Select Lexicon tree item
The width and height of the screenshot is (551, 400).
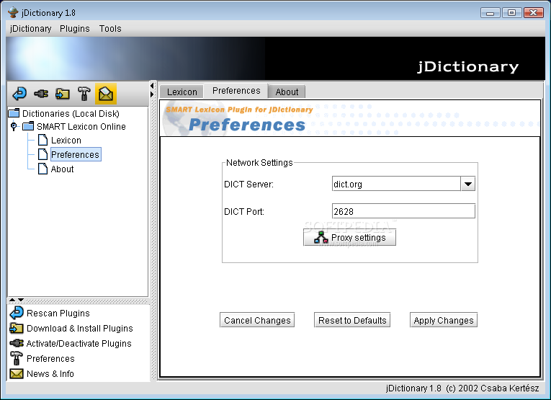(x=66, y=141)
